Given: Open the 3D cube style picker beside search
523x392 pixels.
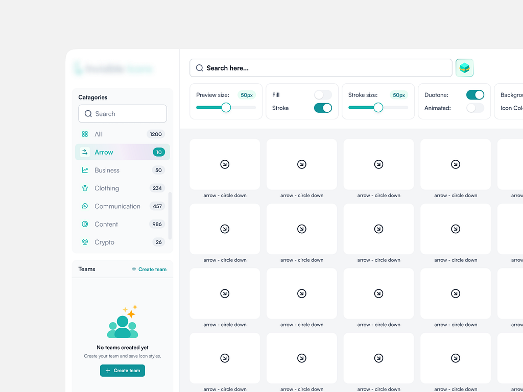Looking at the screenshot, I should 464,67.
